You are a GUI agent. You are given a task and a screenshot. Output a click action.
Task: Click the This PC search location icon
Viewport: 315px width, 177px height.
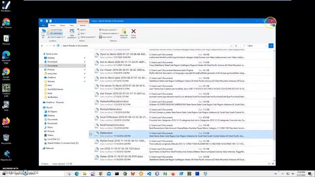[x=43, y=33]
